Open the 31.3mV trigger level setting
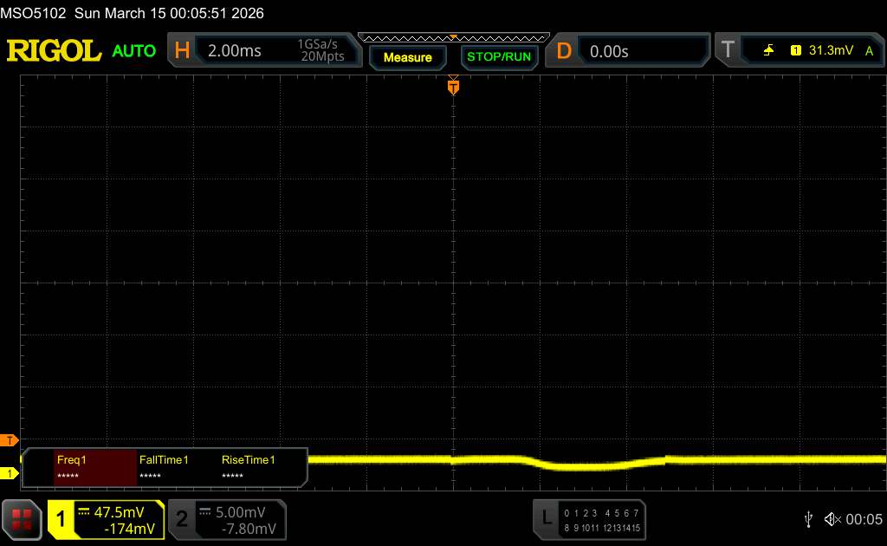Image resolution: width=887 pixels, height=546 pixels. [830, 51]
